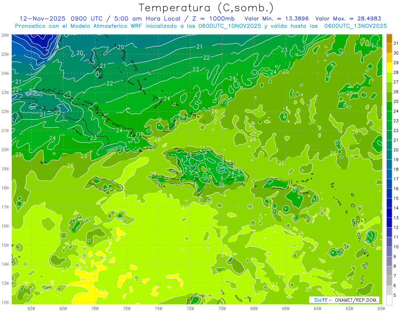Select the '16' color bar scale label
The width and height of the screenshot is (405, 313).
[396, 189]
